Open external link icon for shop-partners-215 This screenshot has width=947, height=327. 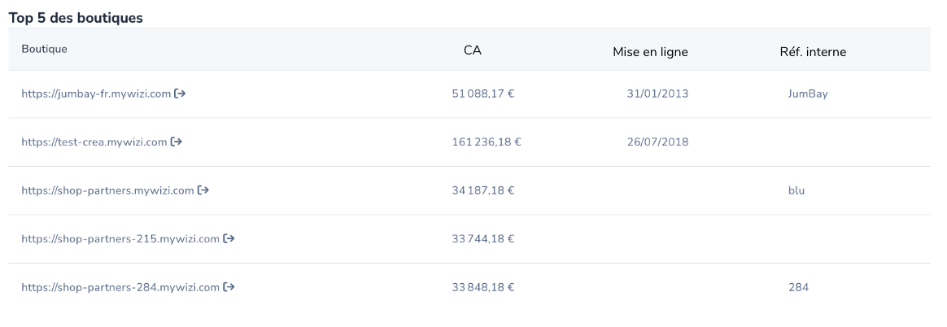point(229,238)
